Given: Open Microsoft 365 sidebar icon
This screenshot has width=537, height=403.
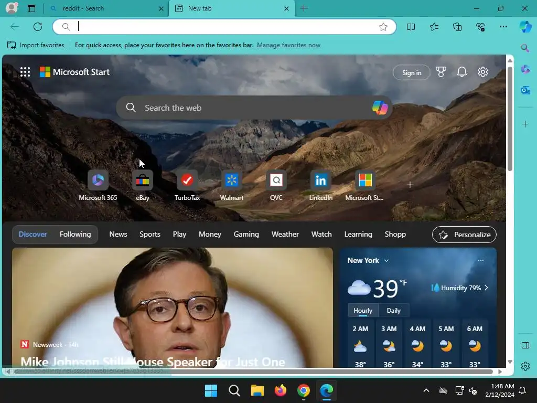Looking at the screenshot, I should click(x=525, y=69).
